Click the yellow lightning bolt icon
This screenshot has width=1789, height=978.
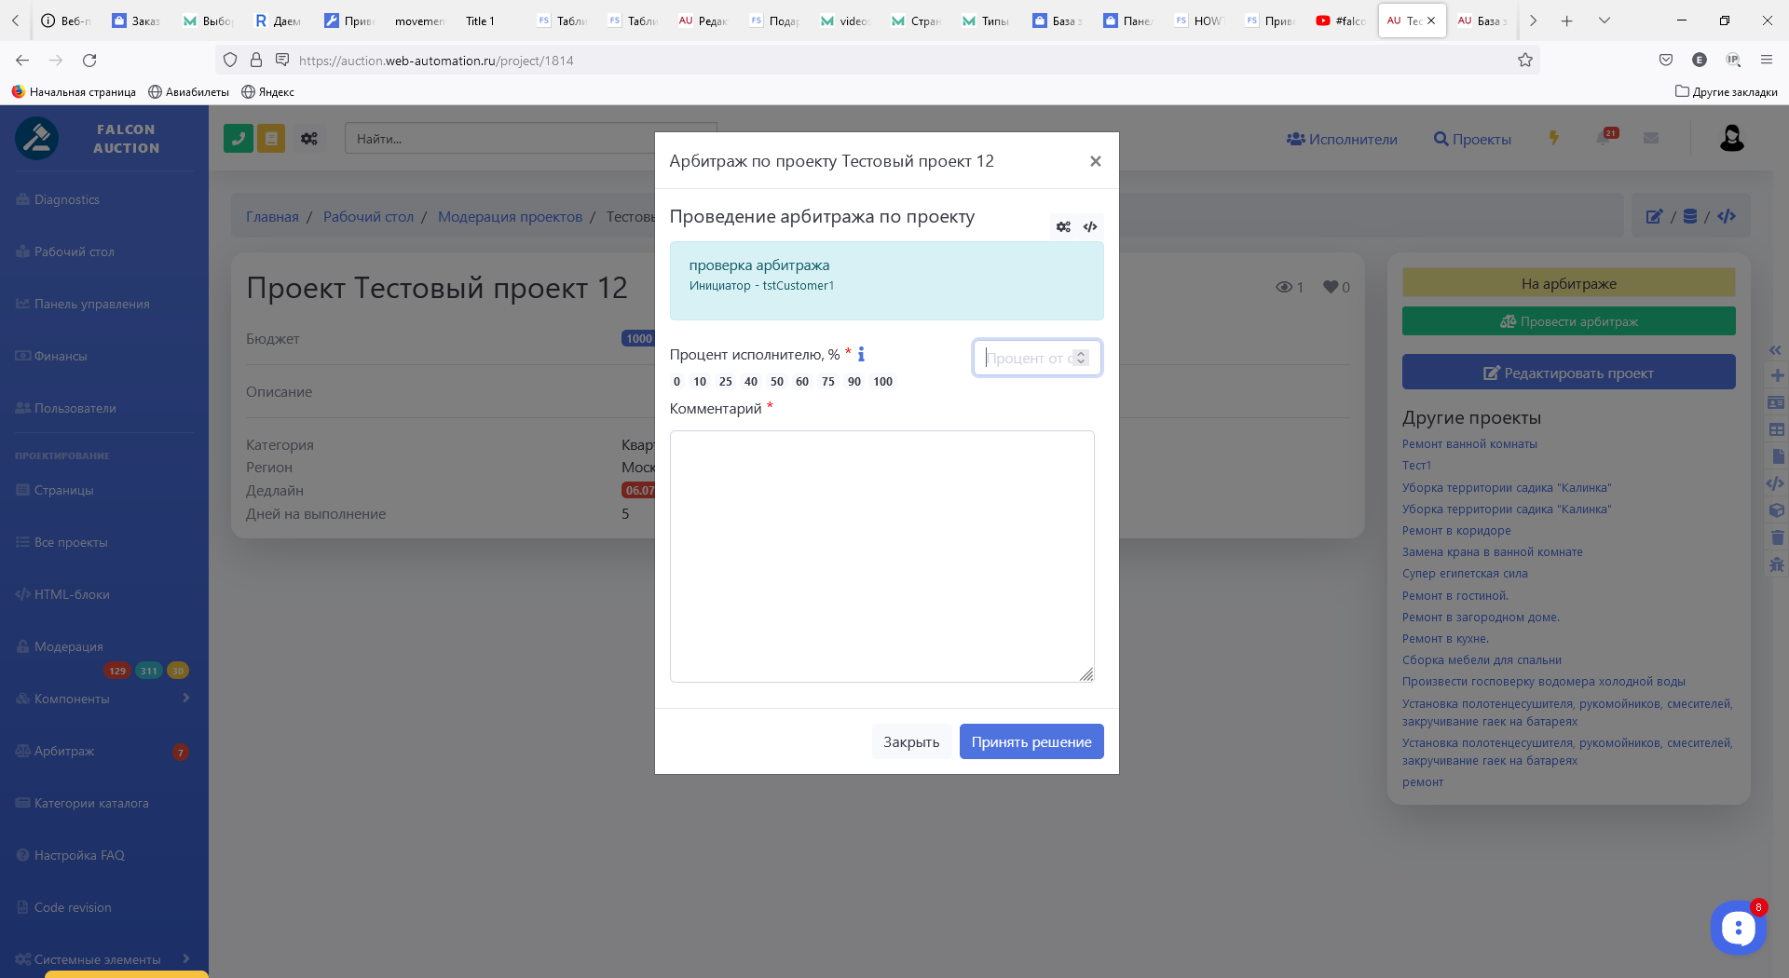pyautogui.click(x=1553, y=139)
